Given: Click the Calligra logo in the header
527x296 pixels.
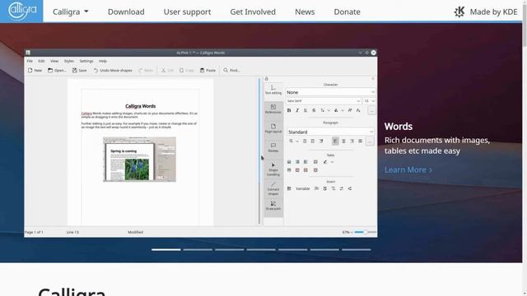Looking at the screenshot, I should point(21,11).
